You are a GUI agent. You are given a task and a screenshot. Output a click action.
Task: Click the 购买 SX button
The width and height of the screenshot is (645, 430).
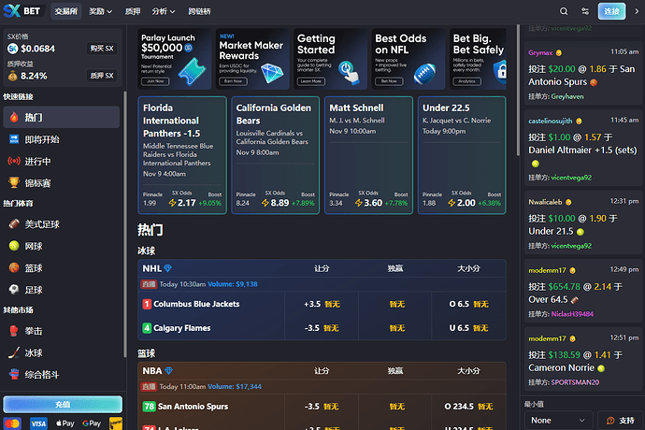[x=102, y=48]
